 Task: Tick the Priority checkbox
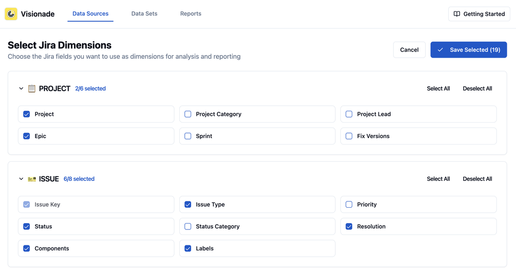(349, 204)
